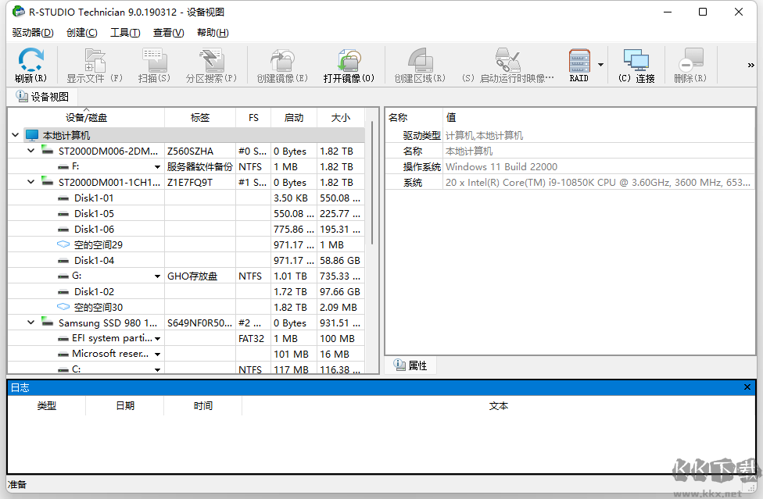
Task: Open the C: partition dropdown arrow
Action: coord(157,369)
